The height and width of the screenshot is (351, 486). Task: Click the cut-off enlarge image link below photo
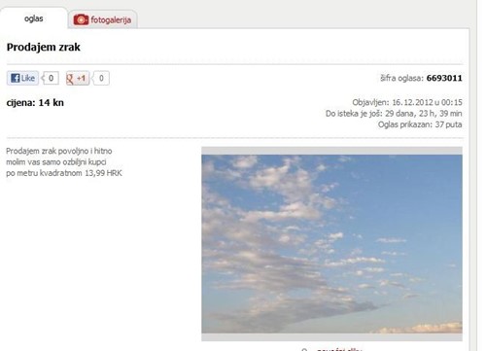click(339, 349)
